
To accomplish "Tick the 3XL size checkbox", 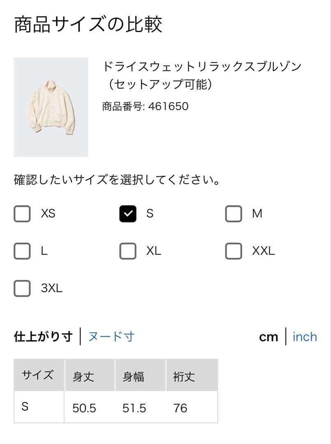I will point(22,288).
